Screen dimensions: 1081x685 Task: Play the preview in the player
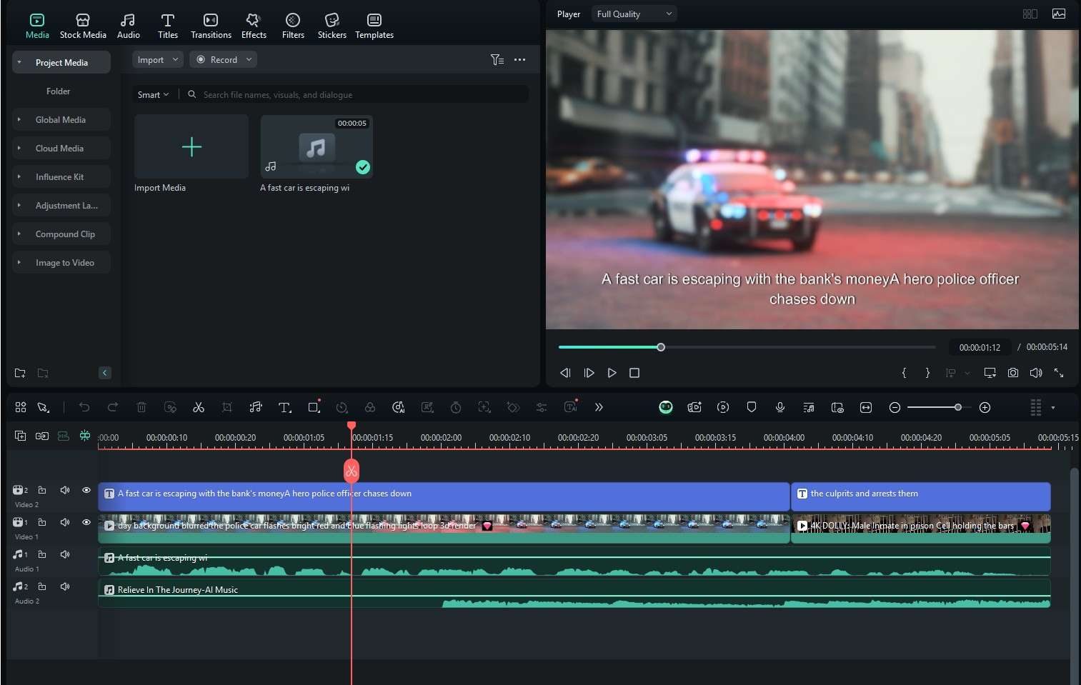[x=612, y=373]
